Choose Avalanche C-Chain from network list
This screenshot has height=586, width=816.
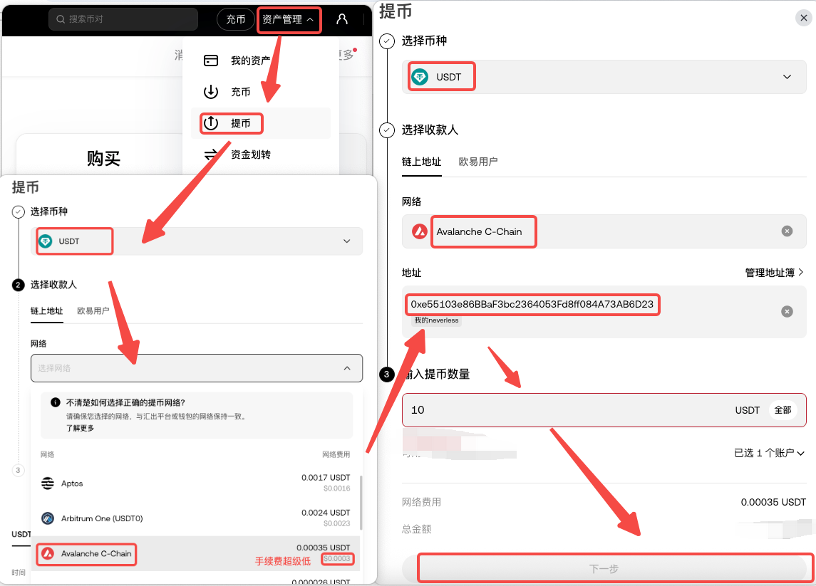click(195, 553)
